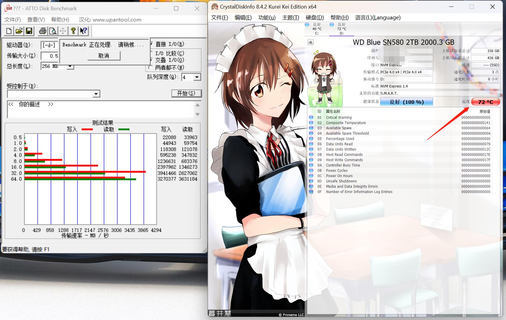Click the blue status dot beside Composite Temperature
This screenshot has height=320, width=506.
click(311, 123)
